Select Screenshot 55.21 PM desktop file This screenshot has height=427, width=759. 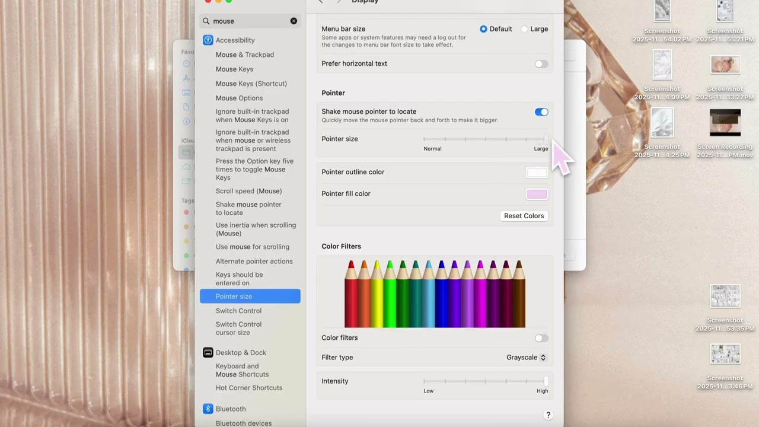[725, 22]
